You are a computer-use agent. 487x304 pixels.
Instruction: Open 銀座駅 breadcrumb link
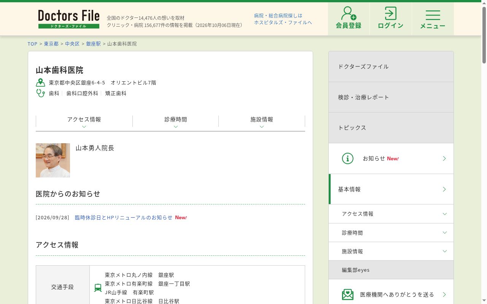pyautogui.click(x=94, y=44)
